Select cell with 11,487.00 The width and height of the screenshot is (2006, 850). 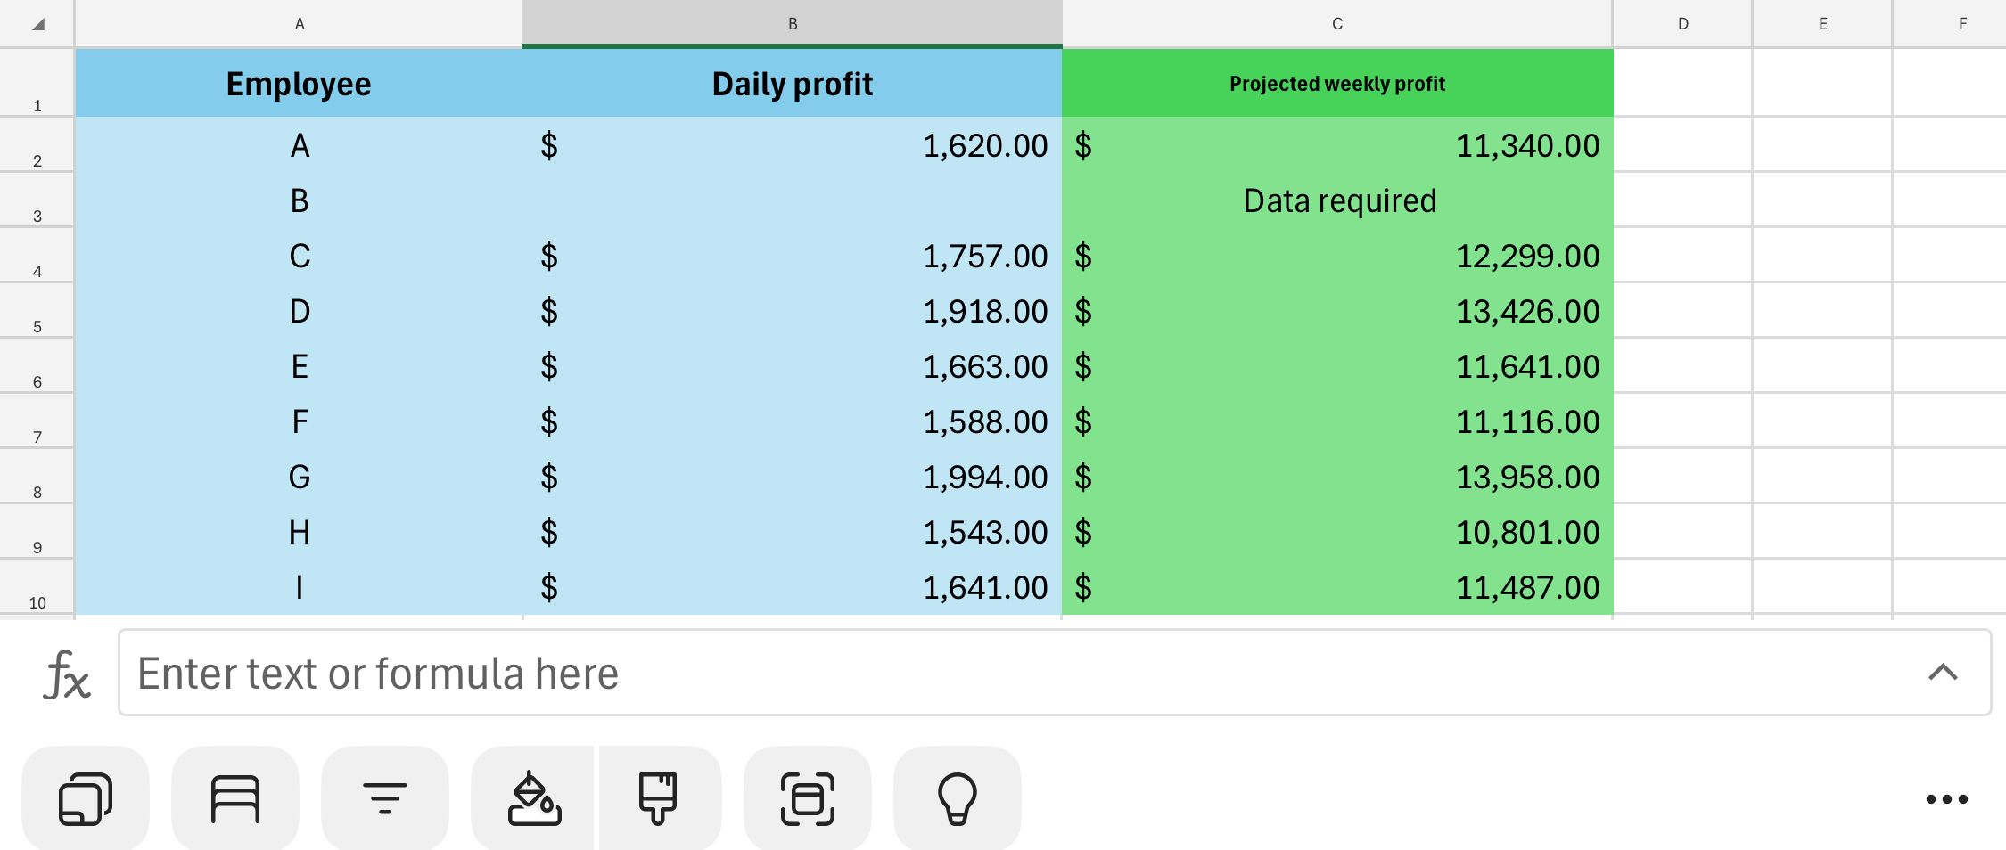(x=1337, y=586)
